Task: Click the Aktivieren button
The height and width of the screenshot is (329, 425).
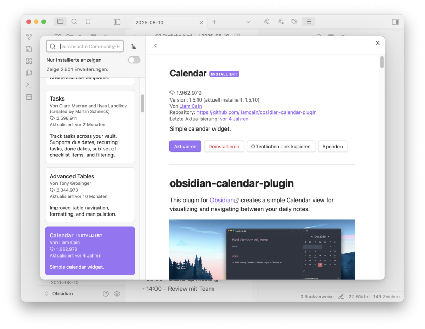Action: click(x=185, y=146)
